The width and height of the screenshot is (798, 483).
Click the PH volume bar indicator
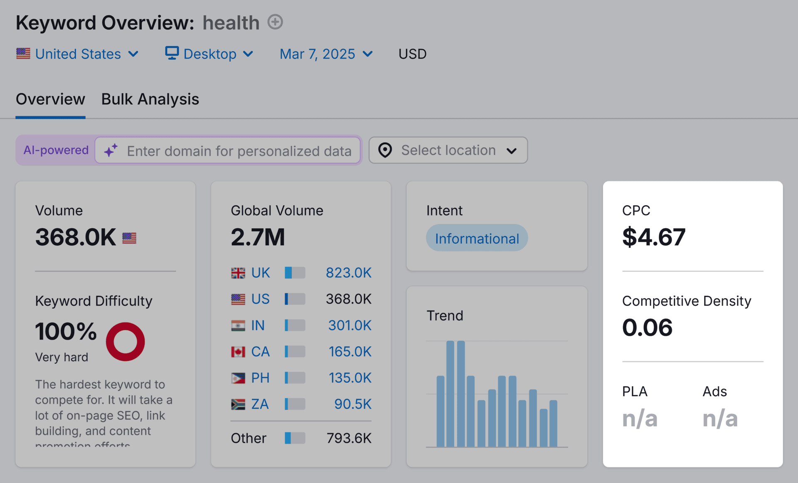point(295,378)
